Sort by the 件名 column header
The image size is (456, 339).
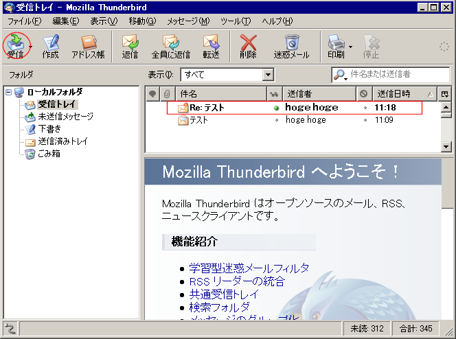tap(221, 94)
